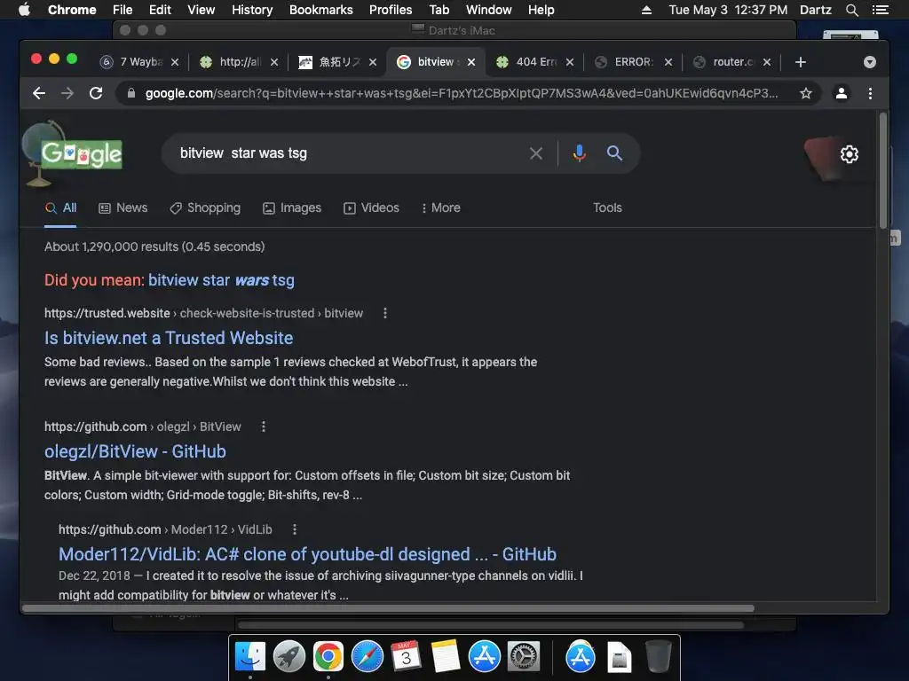
Task: Open options for Moder112 VidLib result
Action: 295,529
